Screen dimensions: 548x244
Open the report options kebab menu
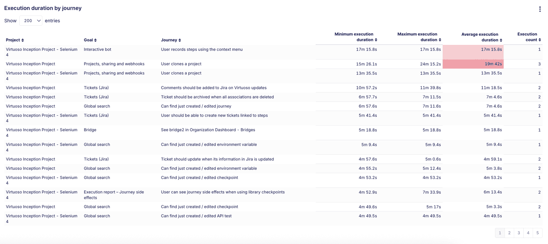541,9
